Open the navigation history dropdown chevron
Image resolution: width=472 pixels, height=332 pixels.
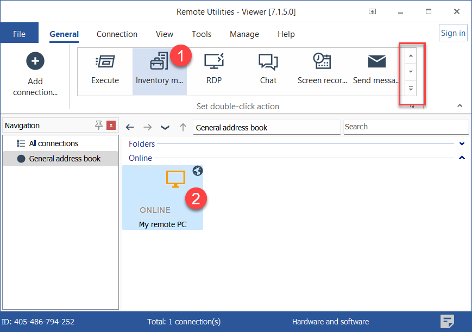point(165,127)
